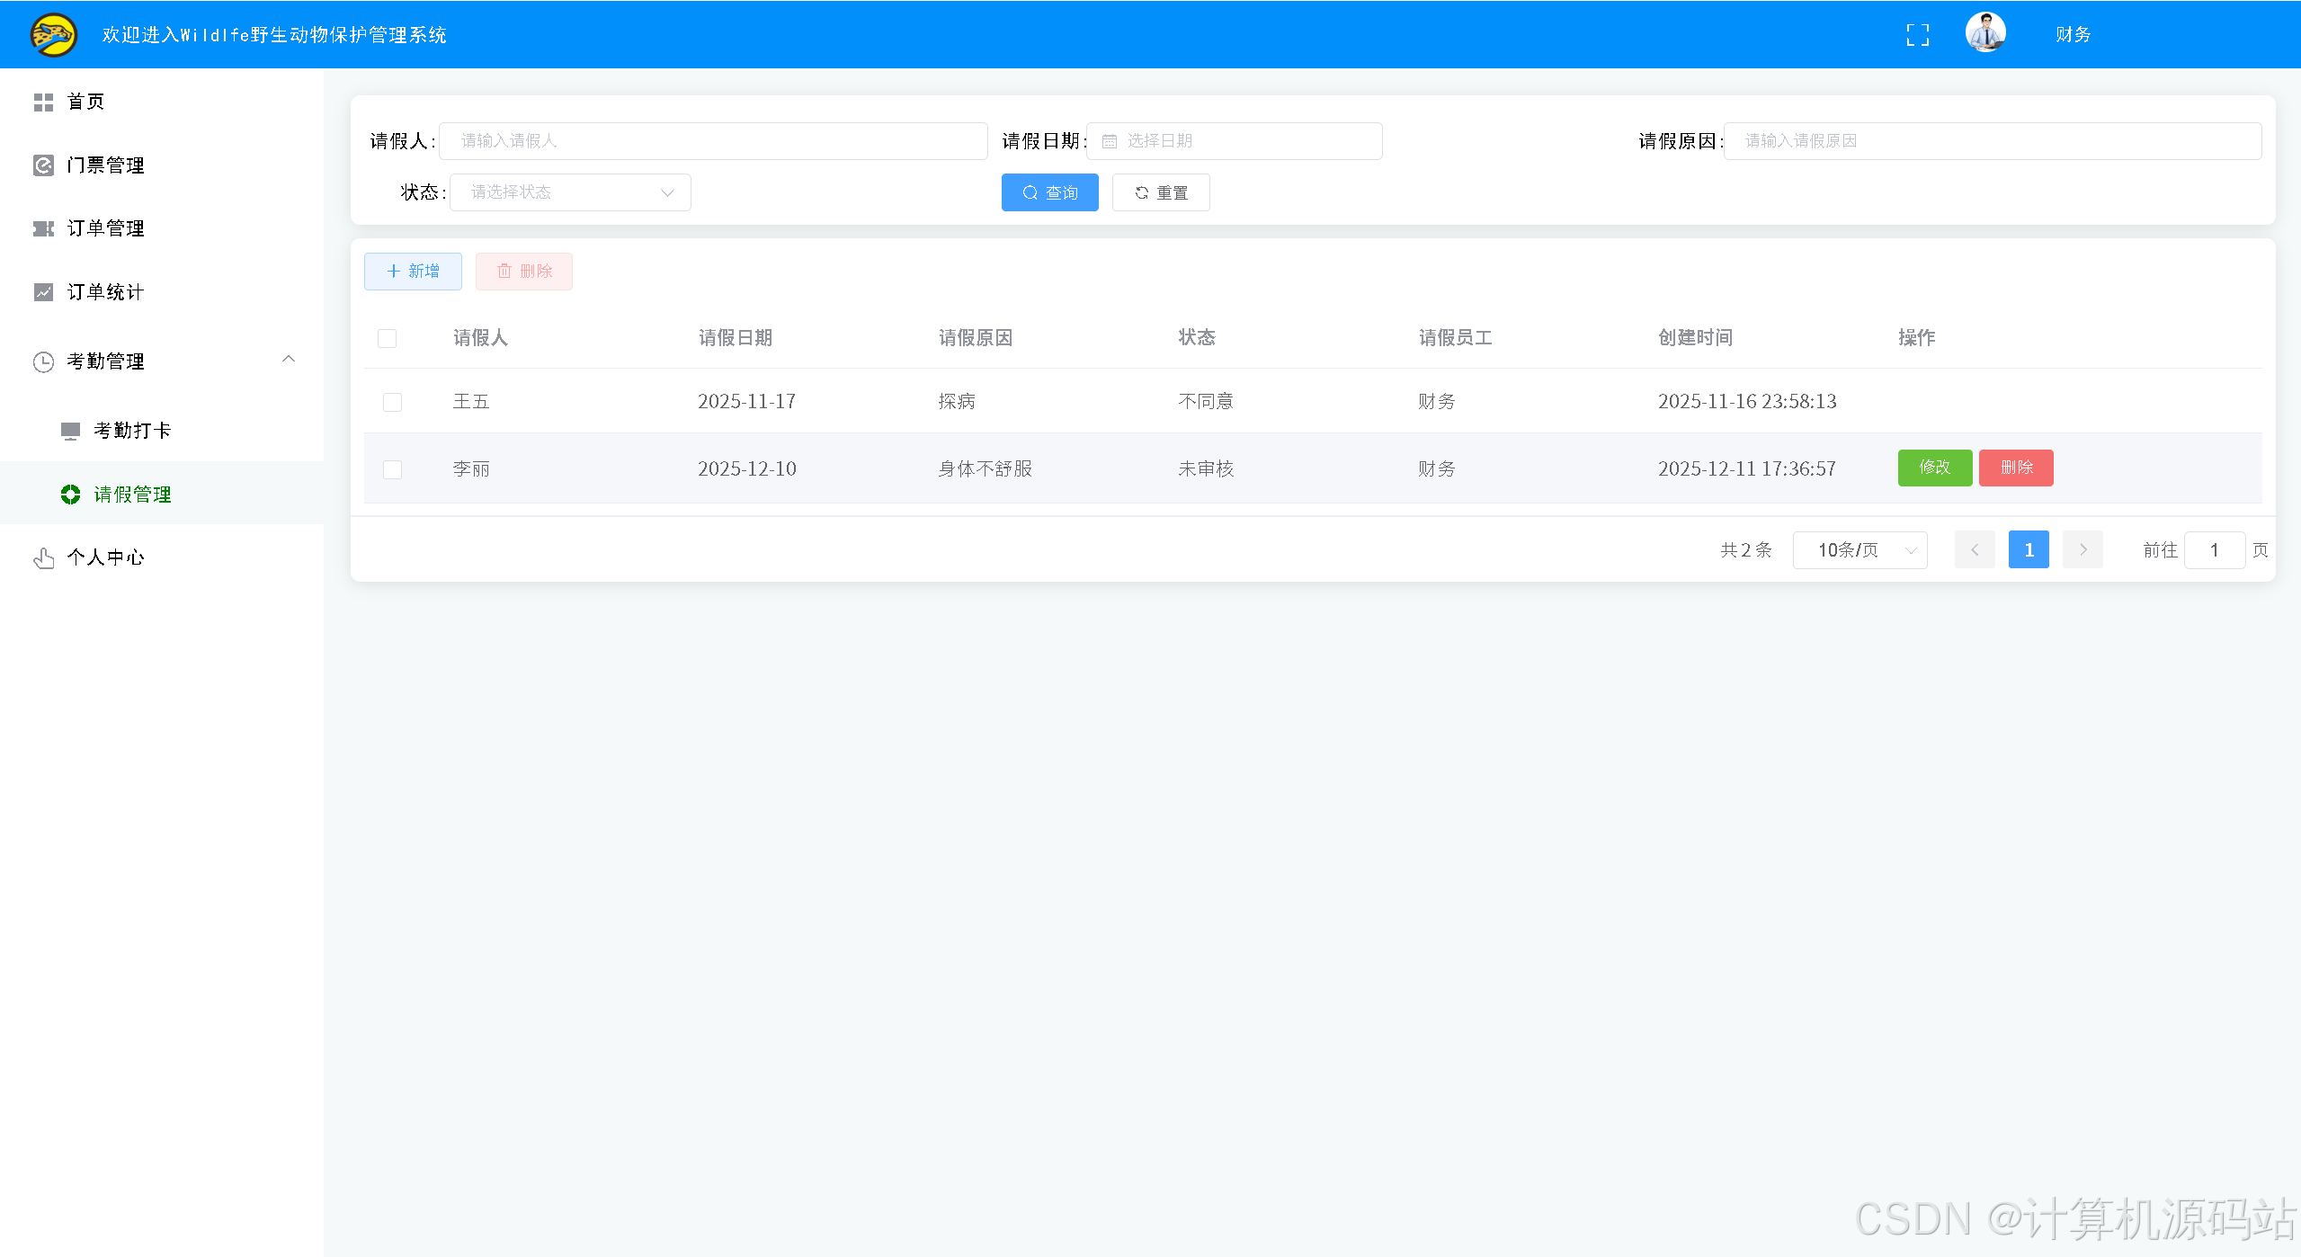Viewport: 2301px width, 1257px height.
Task: Collapse the 考勤管理 submenu arrow
Action: [289, 360]
